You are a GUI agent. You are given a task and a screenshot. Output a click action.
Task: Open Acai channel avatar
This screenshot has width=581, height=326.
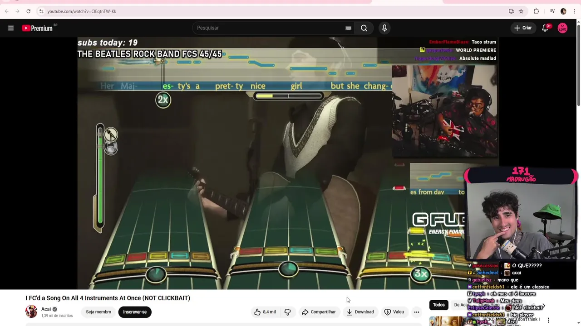[x=31, y=312]
